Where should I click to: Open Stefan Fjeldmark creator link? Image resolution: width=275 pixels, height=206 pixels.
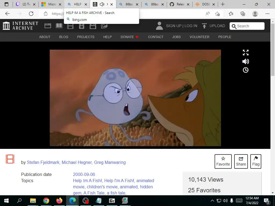tap(43, 162)
